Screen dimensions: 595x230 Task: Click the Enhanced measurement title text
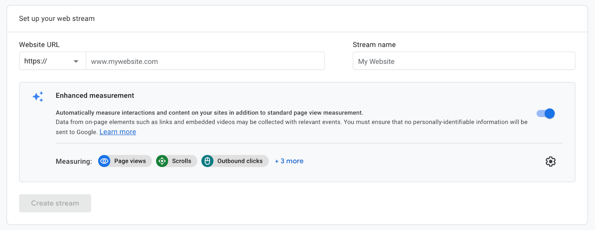click(95, 95)
